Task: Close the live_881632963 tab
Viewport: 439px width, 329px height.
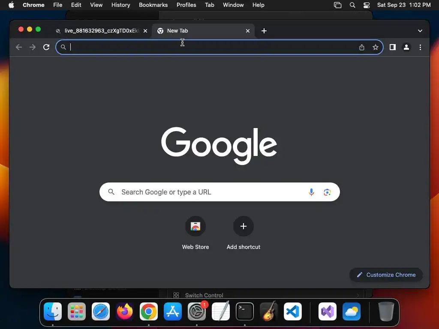Action: (145, 31)
